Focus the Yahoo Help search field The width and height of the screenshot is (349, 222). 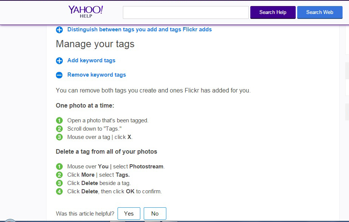point(185,12)
